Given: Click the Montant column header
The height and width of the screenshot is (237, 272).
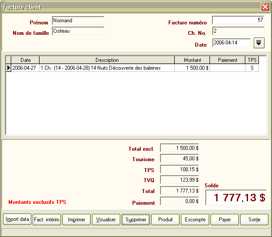Looking at the screenshot, I should click(x=192, y=60).
